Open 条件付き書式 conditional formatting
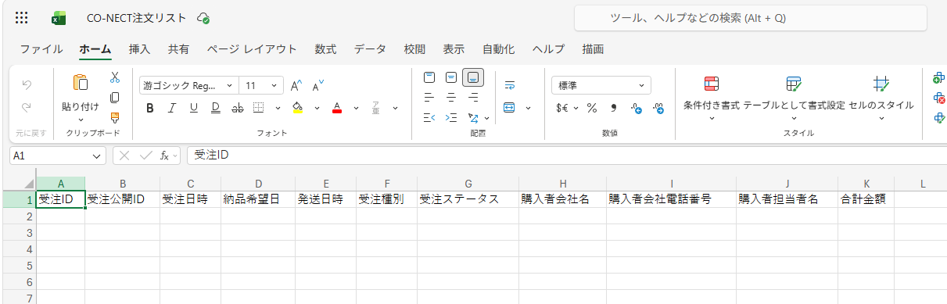Screen dimensions: 947x304 click(x=712, y=97)
